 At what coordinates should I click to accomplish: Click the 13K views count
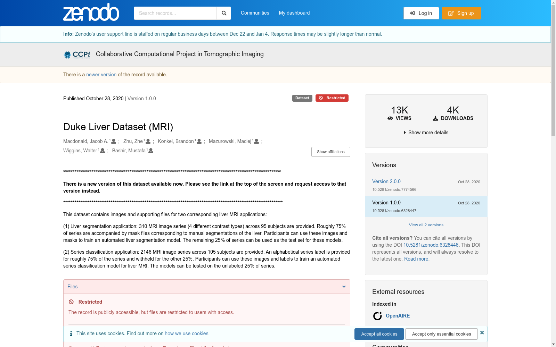coord(399,110)
